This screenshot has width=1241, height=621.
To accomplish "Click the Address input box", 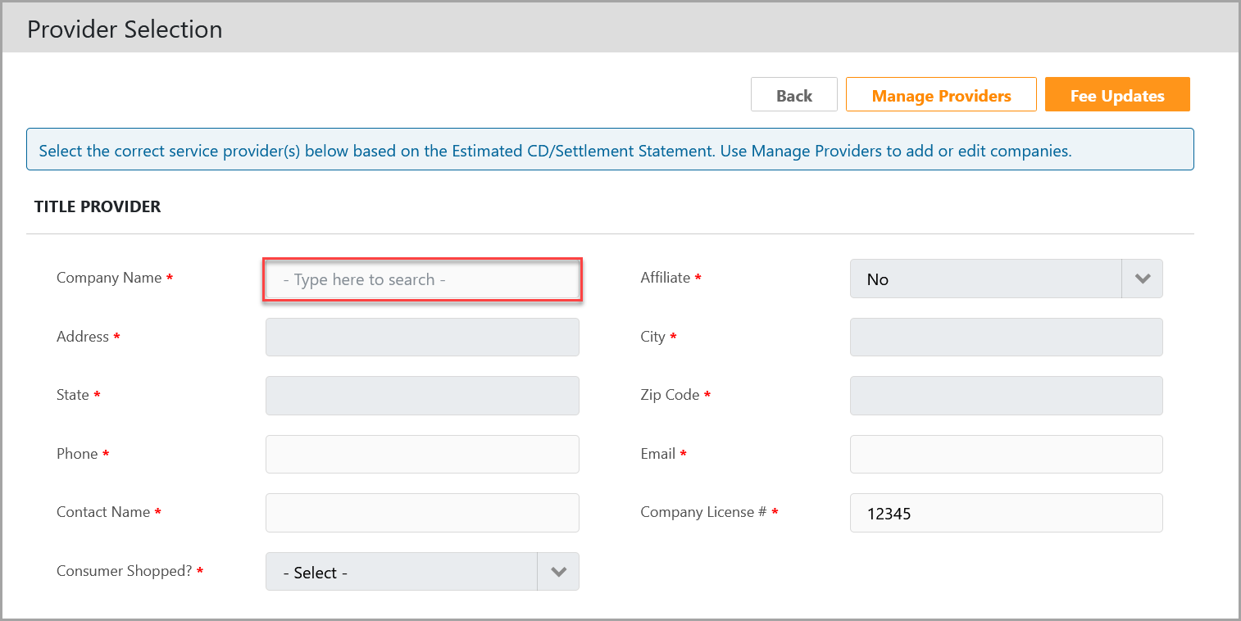I will (422, 337).
